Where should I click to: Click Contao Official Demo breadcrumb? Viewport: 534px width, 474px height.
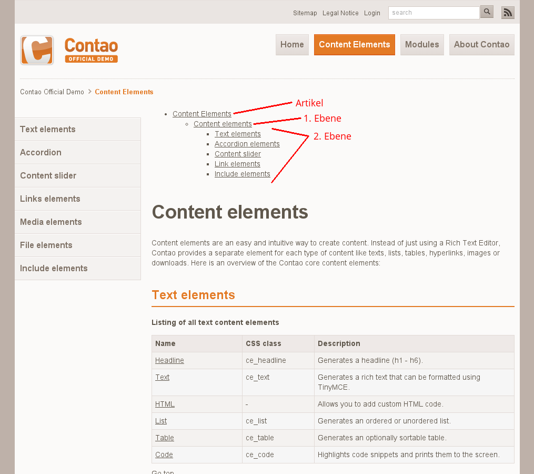coord(52,92)
